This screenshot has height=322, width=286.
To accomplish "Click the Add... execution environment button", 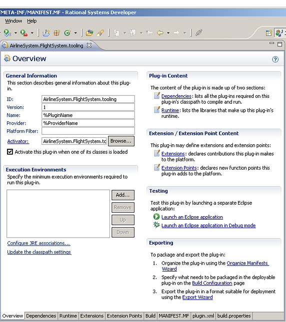I will pyautogui.click(x=123, y=195).
